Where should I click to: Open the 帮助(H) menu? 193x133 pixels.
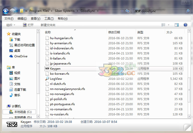[x=63, y=18]
